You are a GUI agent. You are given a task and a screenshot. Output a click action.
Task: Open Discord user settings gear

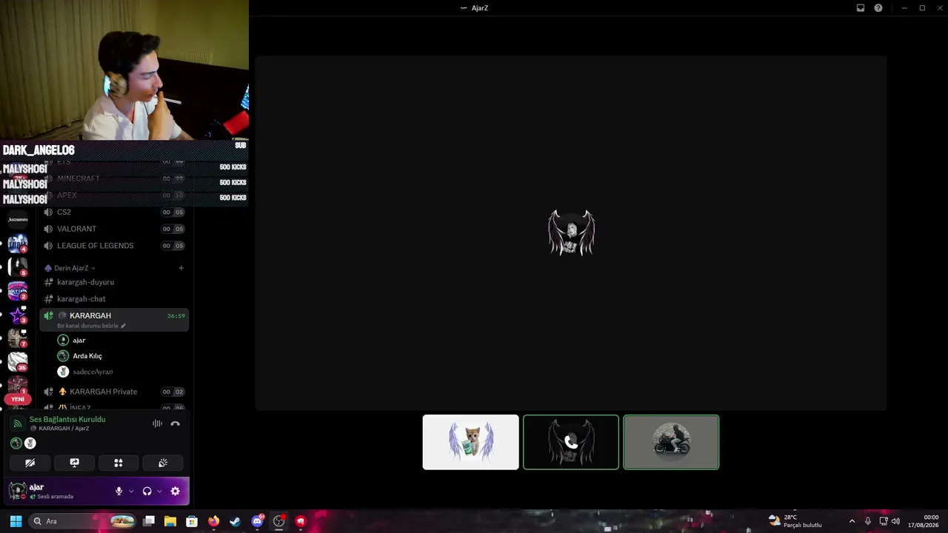tap(176, 491)
